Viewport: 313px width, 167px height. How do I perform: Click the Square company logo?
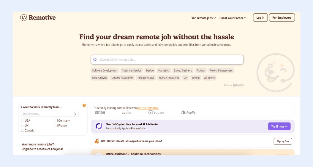coord(156,113)
